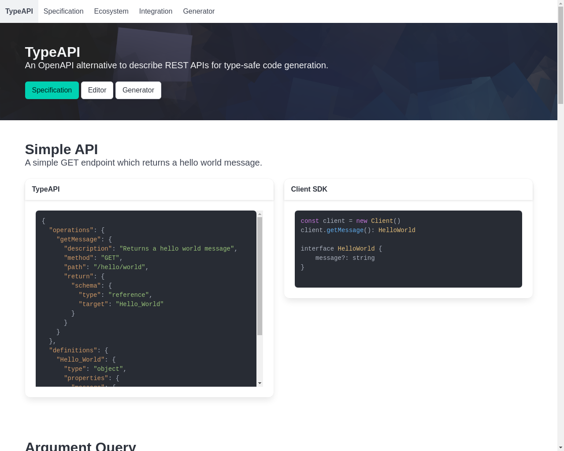Click the "Returns a hello world message" string

177,249
